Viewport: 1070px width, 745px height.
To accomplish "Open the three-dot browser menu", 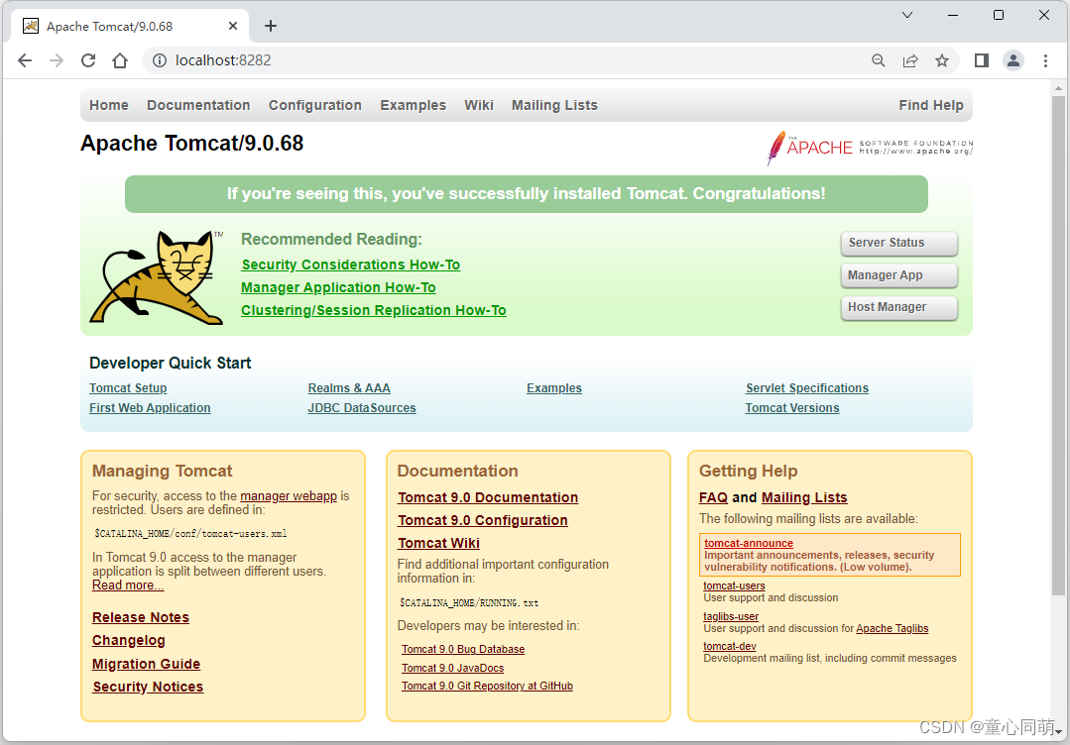I will [1046, 60].
